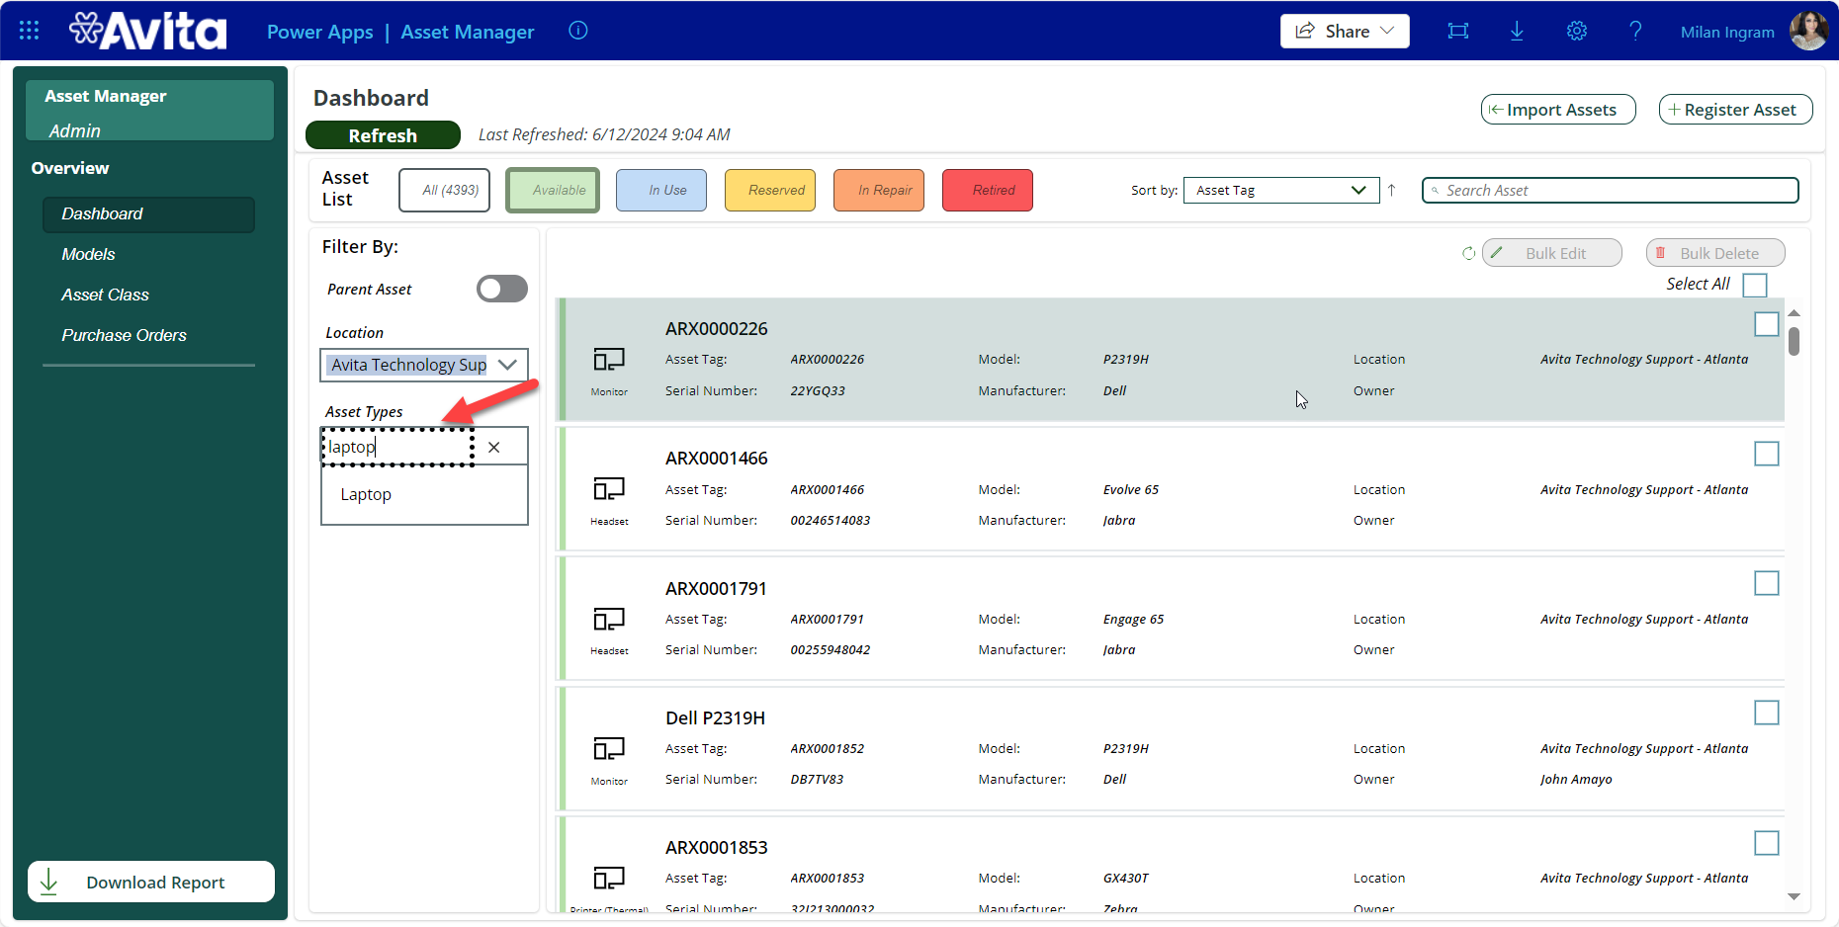Filter assets by Available status
Image resolution: width=1839 pixels, height=927 pixels.
553,190
